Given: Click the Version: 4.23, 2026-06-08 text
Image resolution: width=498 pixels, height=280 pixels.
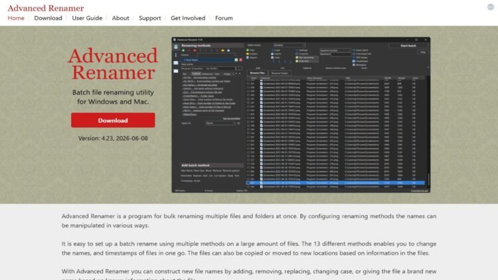Looking at the screenshot, I should (x=113, y=139).
